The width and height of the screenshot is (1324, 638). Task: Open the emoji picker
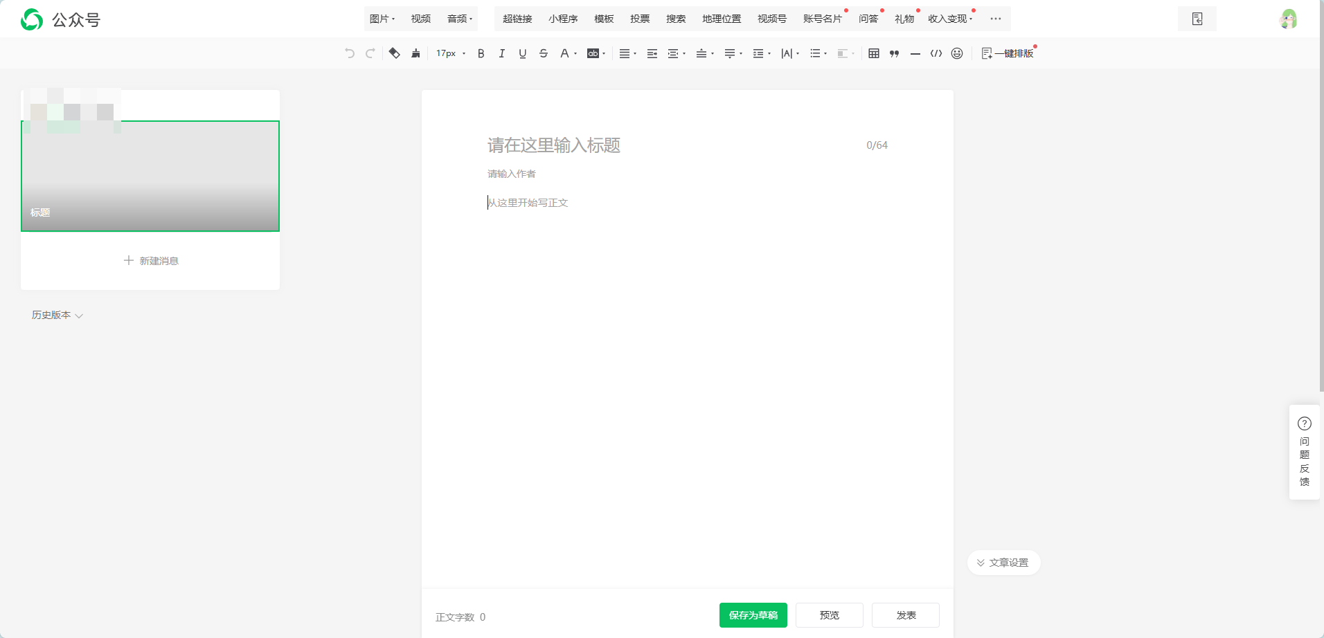click(956, 53)
